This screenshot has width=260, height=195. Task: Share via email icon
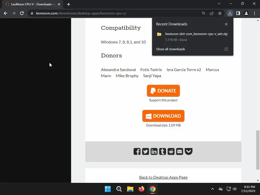tap(180, 151)
